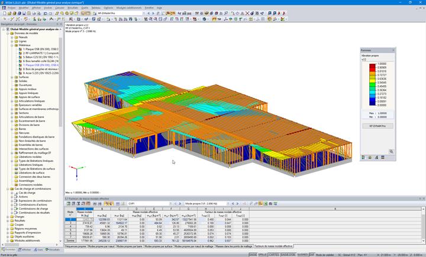Image resolution: width=426 pixels, height=257 pixels.
Task: Select Combinaisons de charge tree item
Action: point(33,209)
